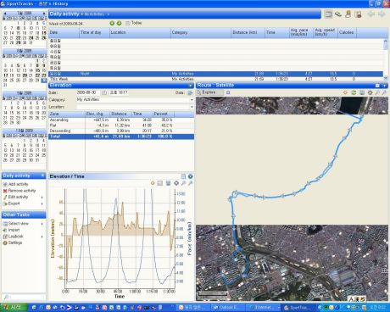
Task: Select the Daily activity view icon
Action: point(328,14)
